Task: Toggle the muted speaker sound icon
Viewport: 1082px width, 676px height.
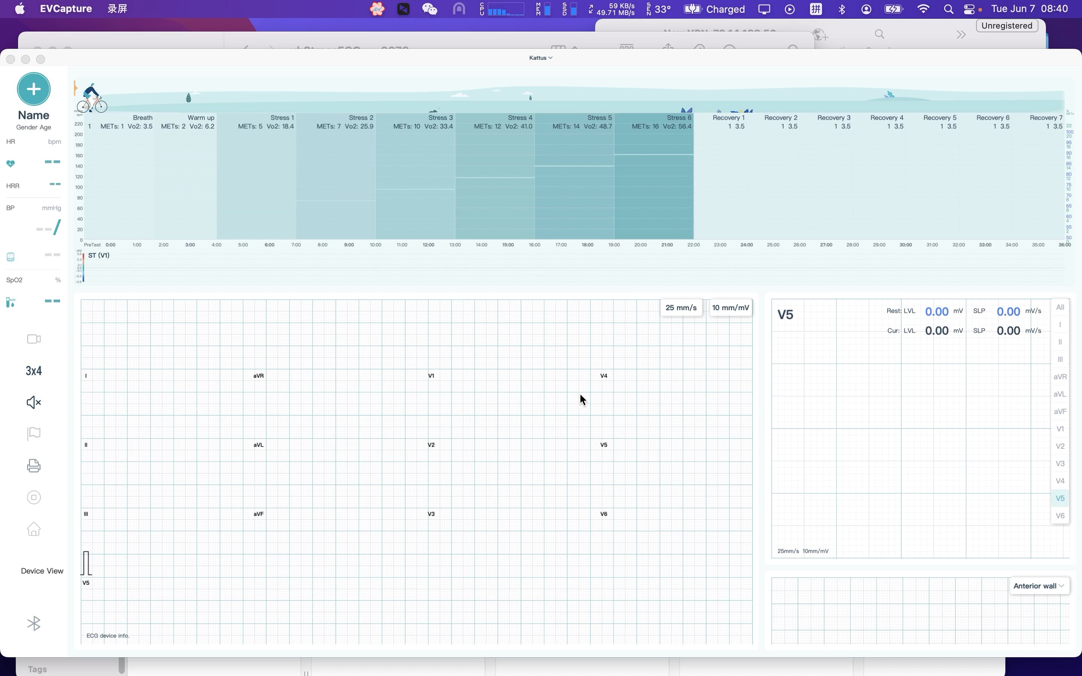Action: click(x=34, y=402)
